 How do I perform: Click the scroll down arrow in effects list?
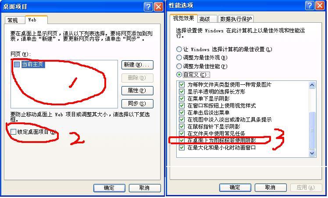click(312, 153)
